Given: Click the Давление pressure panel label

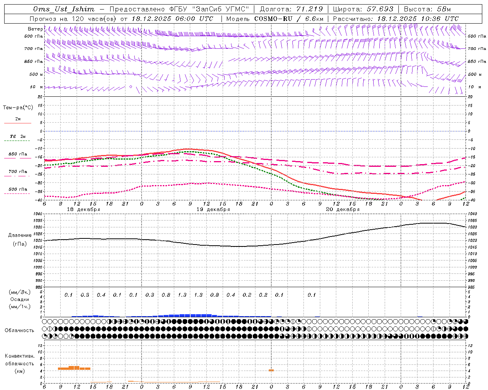Looking at the screenshot, I should tap(20, 235).
